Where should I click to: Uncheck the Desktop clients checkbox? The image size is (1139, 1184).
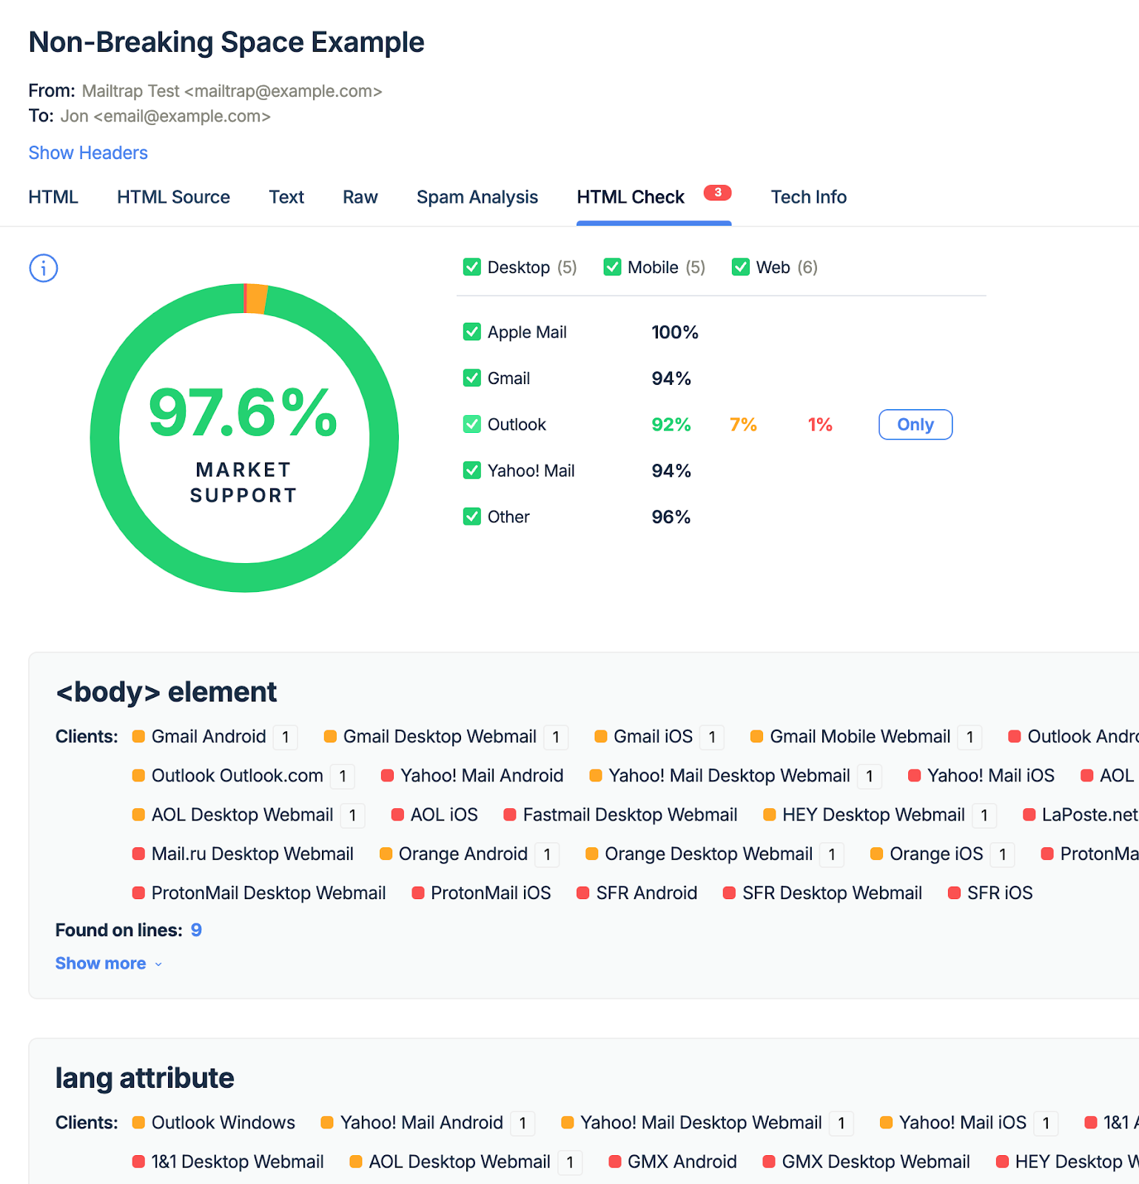(472, 267)
